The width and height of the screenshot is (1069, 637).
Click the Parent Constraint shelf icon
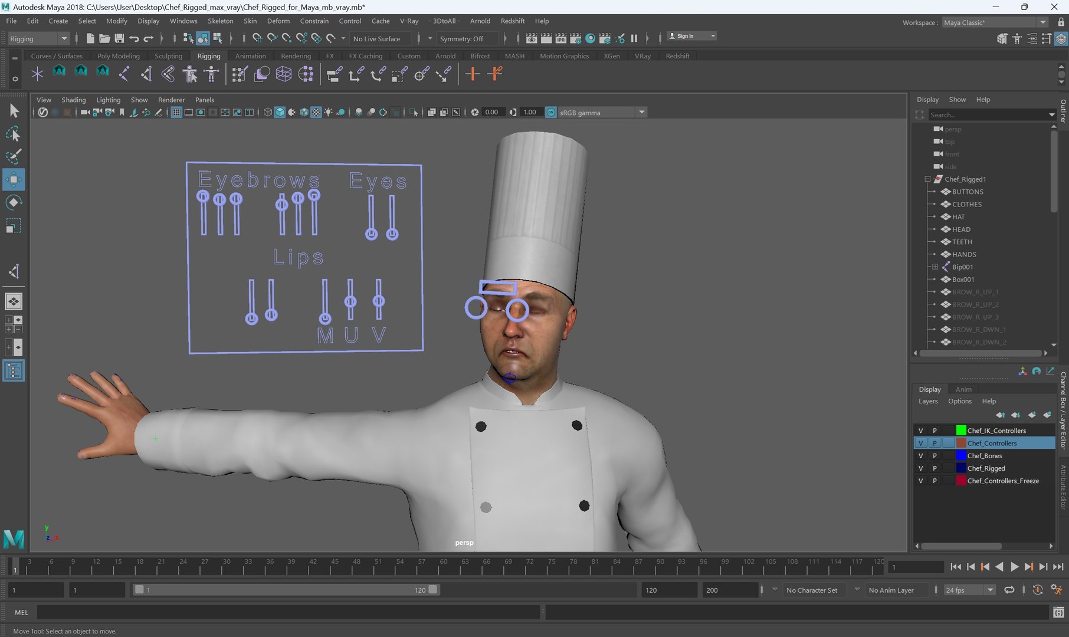(x=334, y=74)
